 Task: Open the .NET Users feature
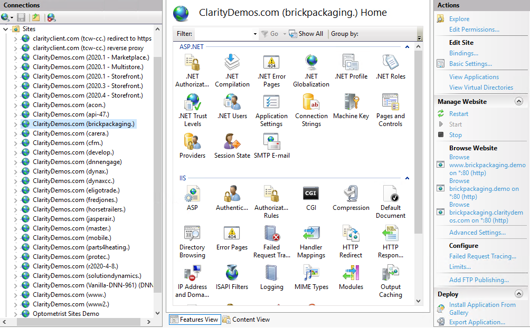(232, 107)
